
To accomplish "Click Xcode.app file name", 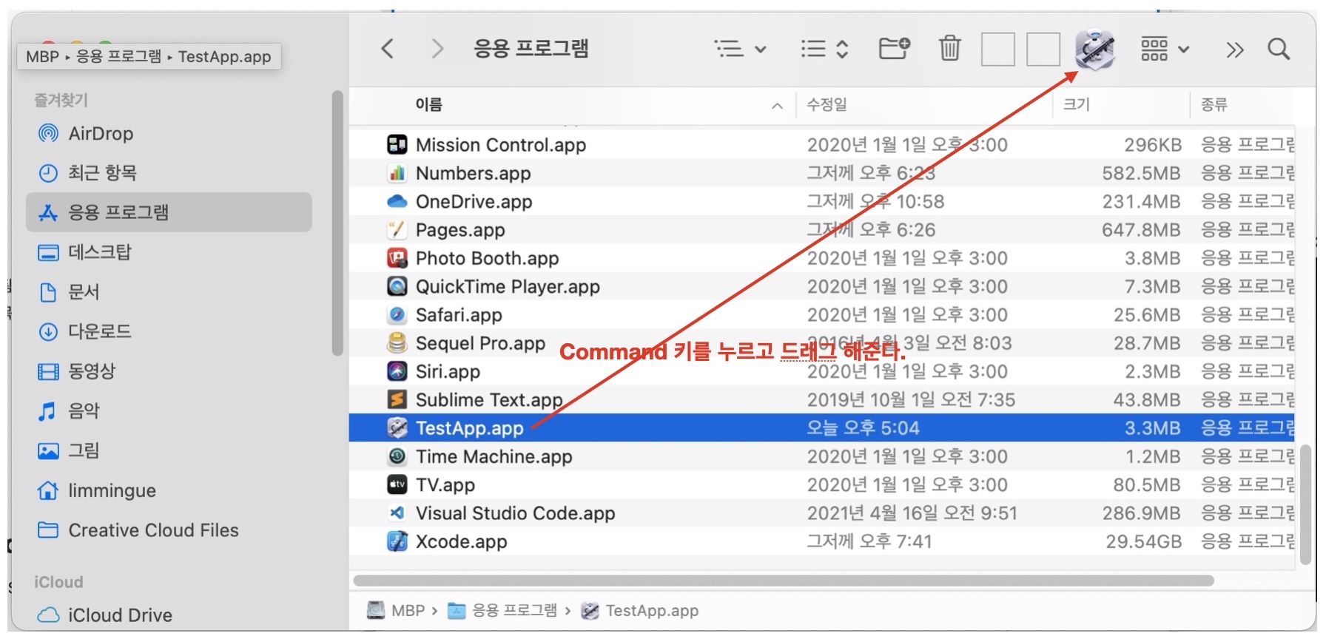I will (461, 542).
